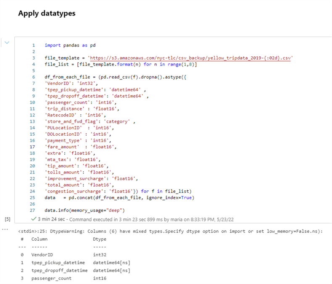332x284 pixels.
Task: Click the 'tolls_amount': 'float16' code line
Action: coord(79,172)
